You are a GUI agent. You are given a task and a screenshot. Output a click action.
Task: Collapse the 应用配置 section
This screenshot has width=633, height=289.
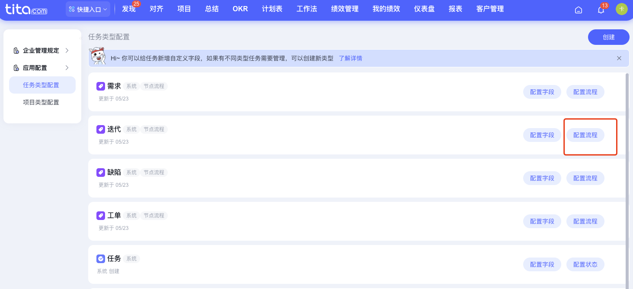point(41,68)
